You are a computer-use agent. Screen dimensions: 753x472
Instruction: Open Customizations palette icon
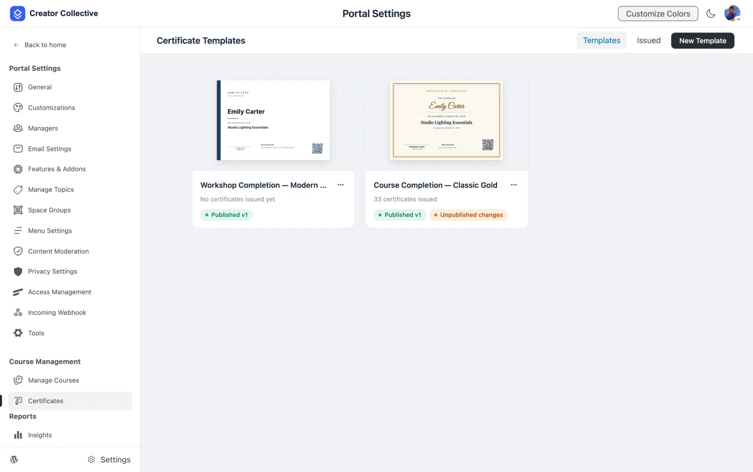click(18, 108)
